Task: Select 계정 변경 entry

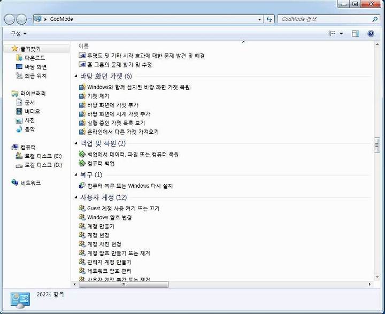Action: (98, 235)
